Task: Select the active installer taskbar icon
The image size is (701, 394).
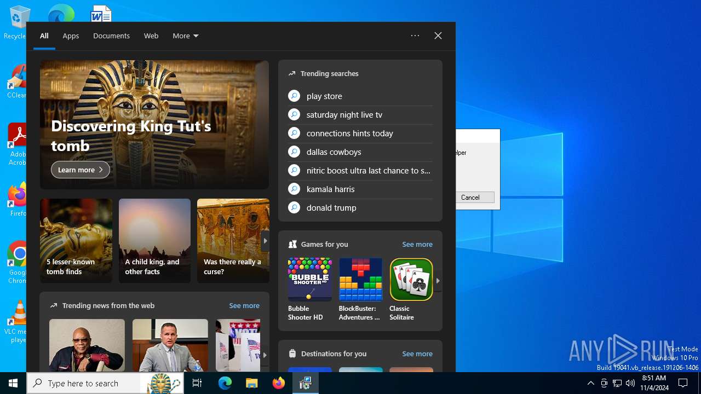Action: click(306, 383)
